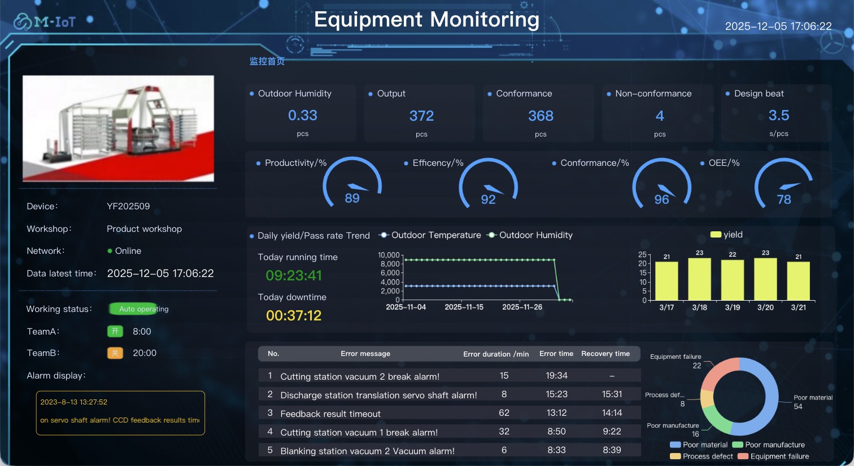The width and height of the screenshot is (854, 466).
Task: Toggle the yield legend above the bar chart
Action: click(x=726, y=234)
